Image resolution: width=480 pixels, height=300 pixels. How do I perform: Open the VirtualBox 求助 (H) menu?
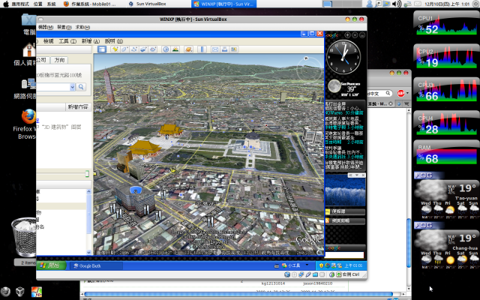[82, 27]
